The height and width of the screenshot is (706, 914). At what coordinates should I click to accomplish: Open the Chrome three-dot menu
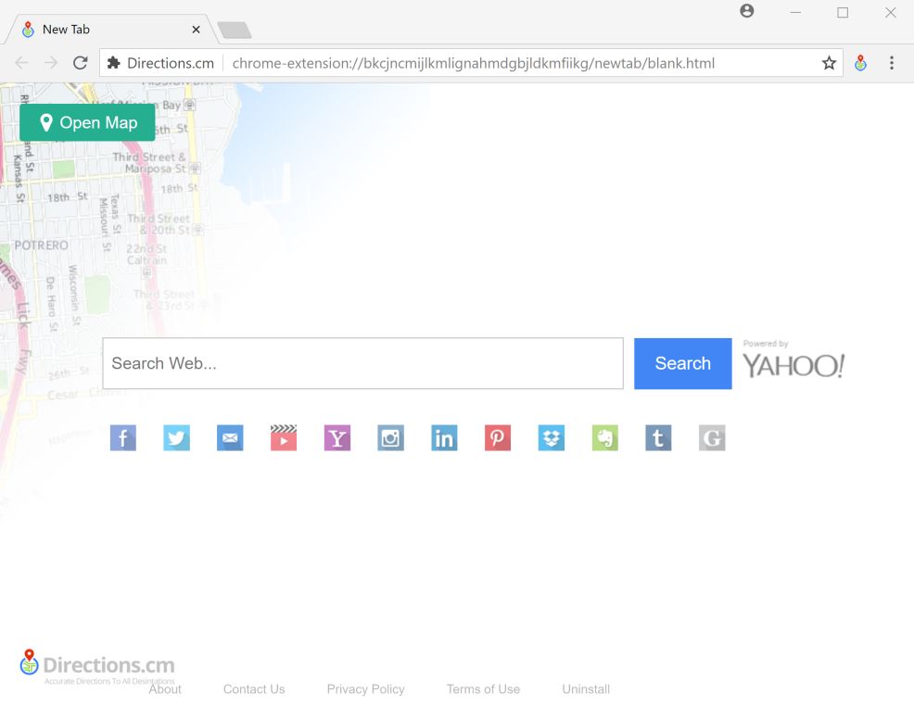coord(891,63)
